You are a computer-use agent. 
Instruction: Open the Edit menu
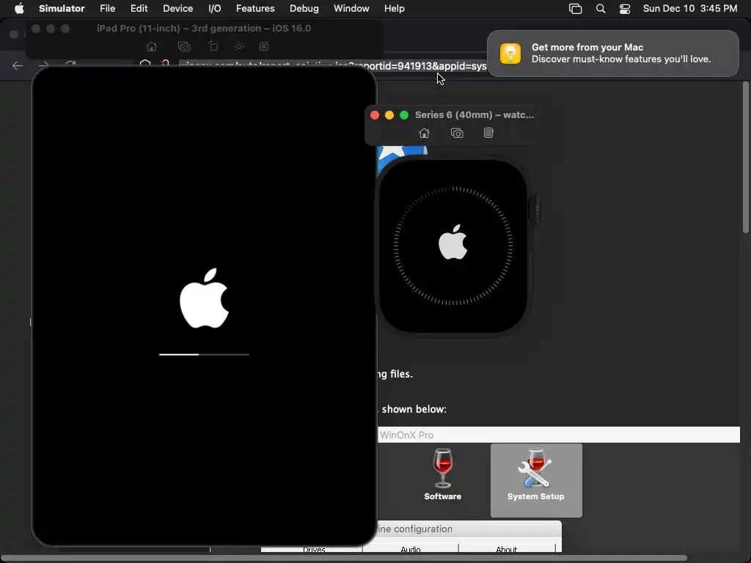[139, 8]
